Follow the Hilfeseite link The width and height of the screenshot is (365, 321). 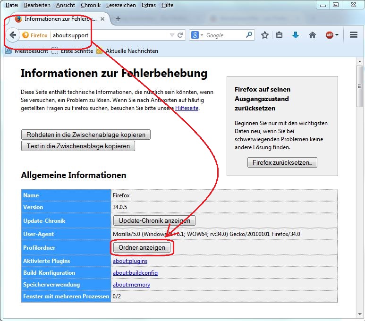tap(187, 108)
